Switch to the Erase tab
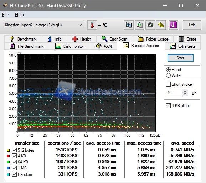The width and height of the screenshot is (206, 183). tap(187, 39)
